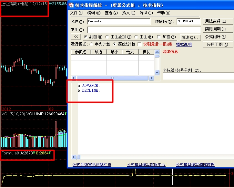Click the 禁用周期 button
This screenshot has height=188, width=234.
click(x=218, y=29)
